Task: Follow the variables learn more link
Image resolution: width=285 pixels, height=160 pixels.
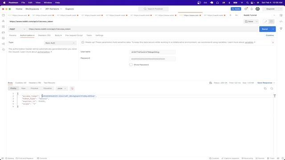Action: (249, 42)
